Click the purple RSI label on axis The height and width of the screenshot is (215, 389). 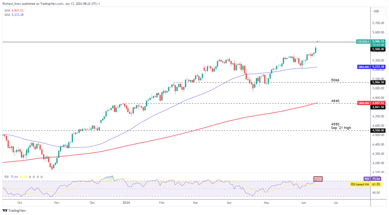click(367, 179)
